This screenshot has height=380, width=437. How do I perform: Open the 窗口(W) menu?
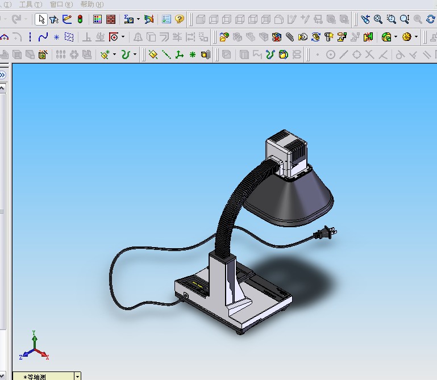tap(61, 5)
